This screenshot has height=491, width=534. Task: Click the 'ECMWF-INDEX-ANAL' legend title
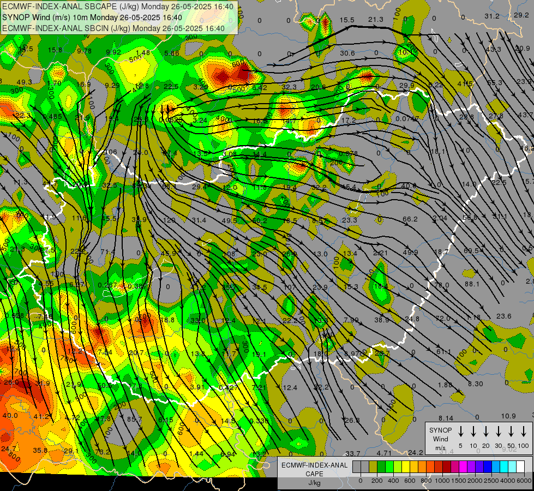click(314, 465)
